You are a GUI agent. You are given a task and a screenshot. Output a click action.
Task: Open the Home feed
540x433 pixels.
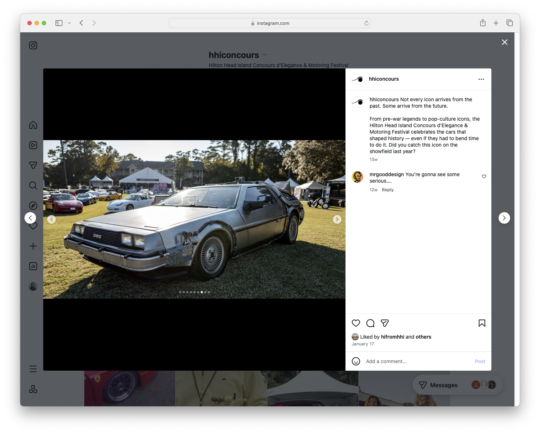pyautogui.click(x=33, y=125)
